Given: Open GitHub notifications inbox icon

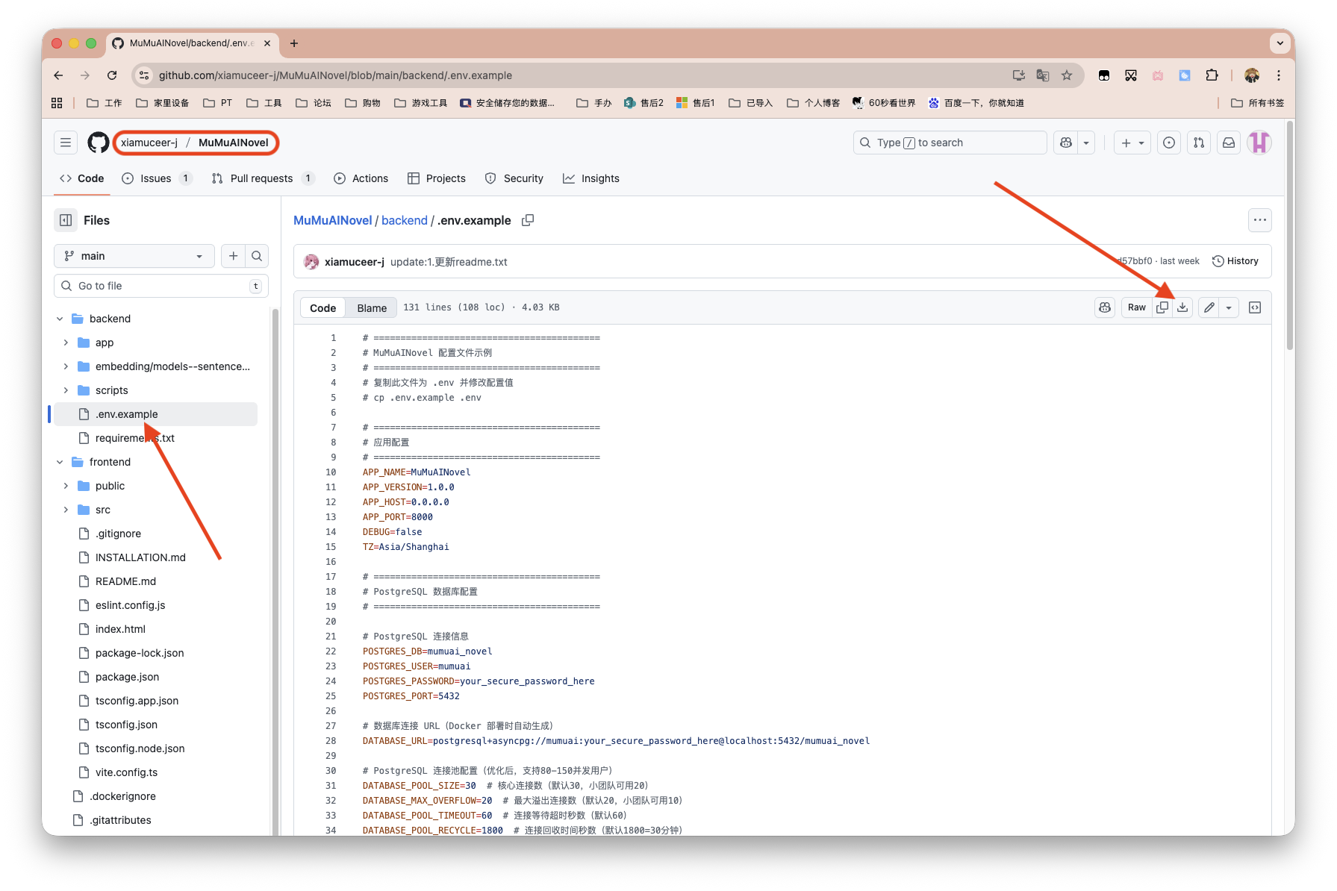Looking at the screenshot, I should [1229, 143].
